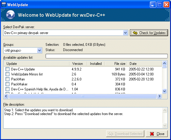Click the 'Disconnected' status text

(x=73, y=50)
